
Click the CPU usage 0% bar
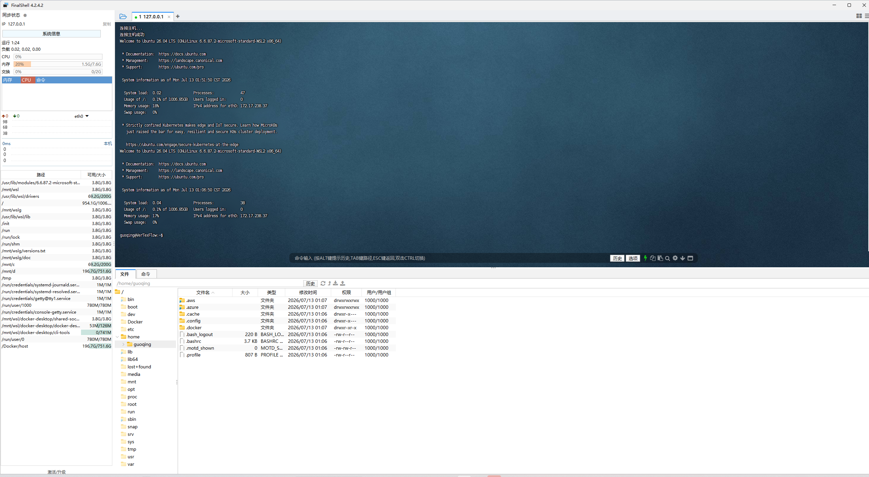(58, 57)
